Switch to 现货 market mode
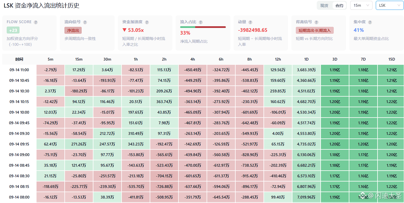The height and width of the screenshot is (203, 404). 324,6
